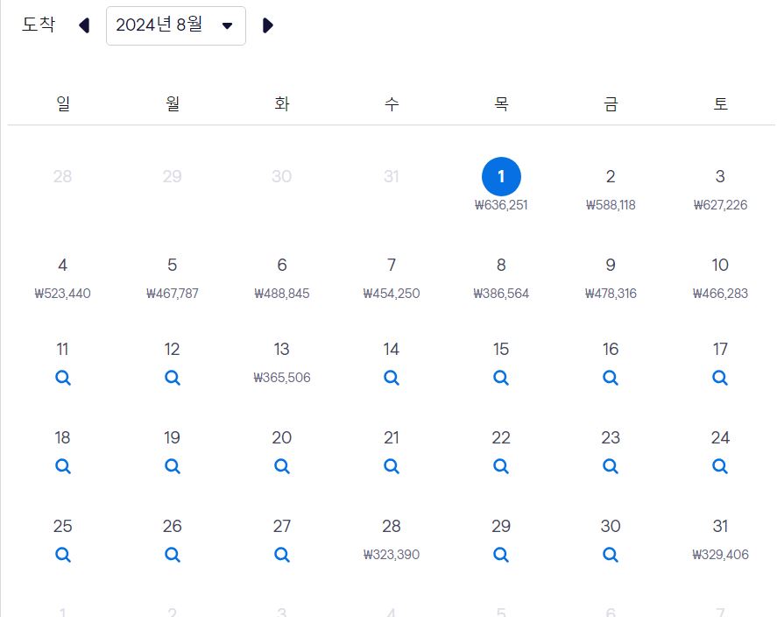Click the 도착 label

(x=39, y=25)
